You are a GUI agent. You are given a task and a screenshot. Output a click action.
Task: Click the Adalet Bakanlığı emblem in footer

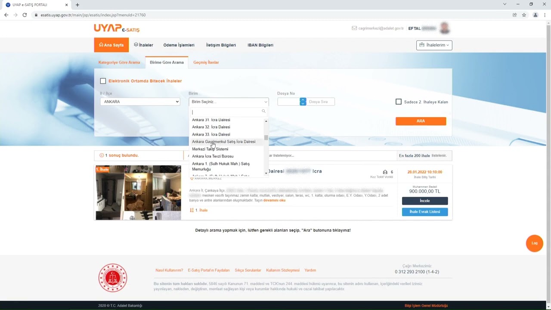point(113,278)
